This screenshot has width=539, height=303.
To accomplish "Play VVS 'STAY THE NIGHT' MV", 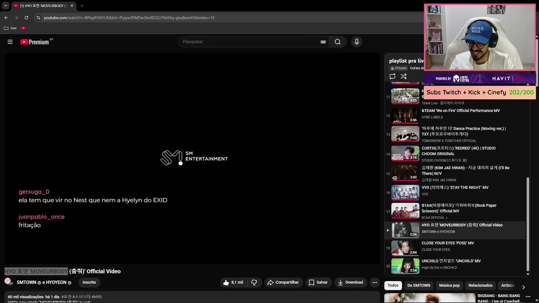I will pos(455,192).
